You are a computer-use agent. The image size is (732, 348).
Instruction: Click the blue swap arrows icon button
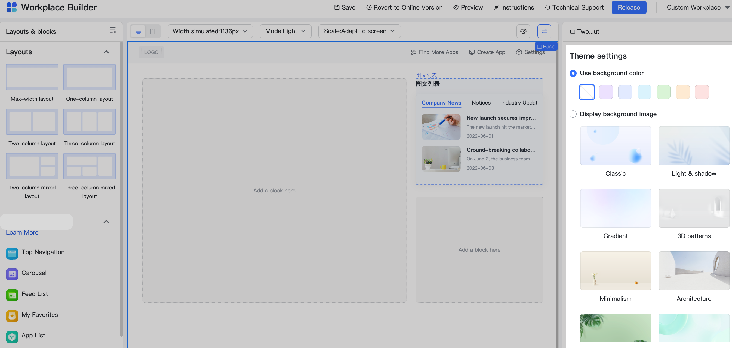(544, 31)
